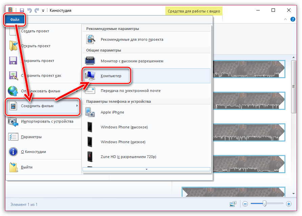Click the Параметры checklist icon
The height and width of the screenshot is (216, 302).
pos(13,137)
